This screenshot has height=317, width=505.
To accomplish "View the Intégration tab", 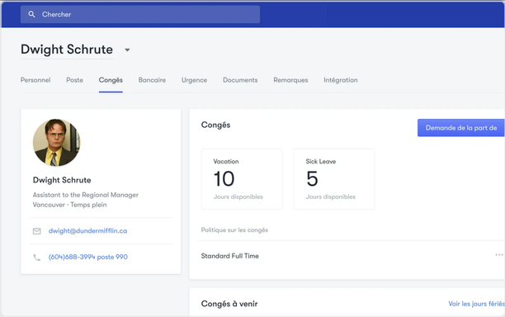I will [341, 80].
